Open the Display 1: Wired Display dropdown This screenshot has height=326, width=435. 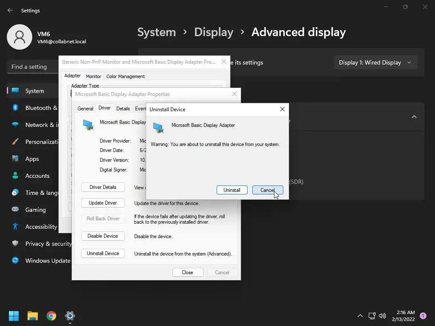click(x=376, y=63)
